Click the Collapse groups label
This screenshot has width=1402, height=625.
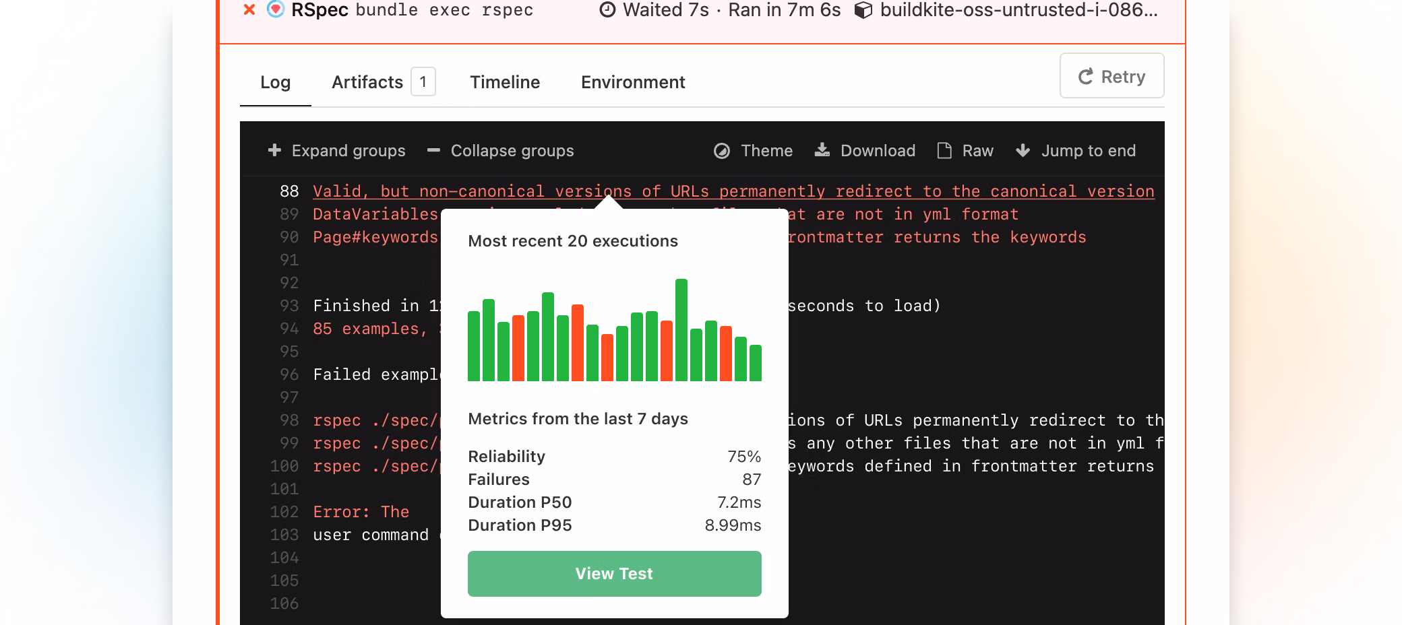512,151
